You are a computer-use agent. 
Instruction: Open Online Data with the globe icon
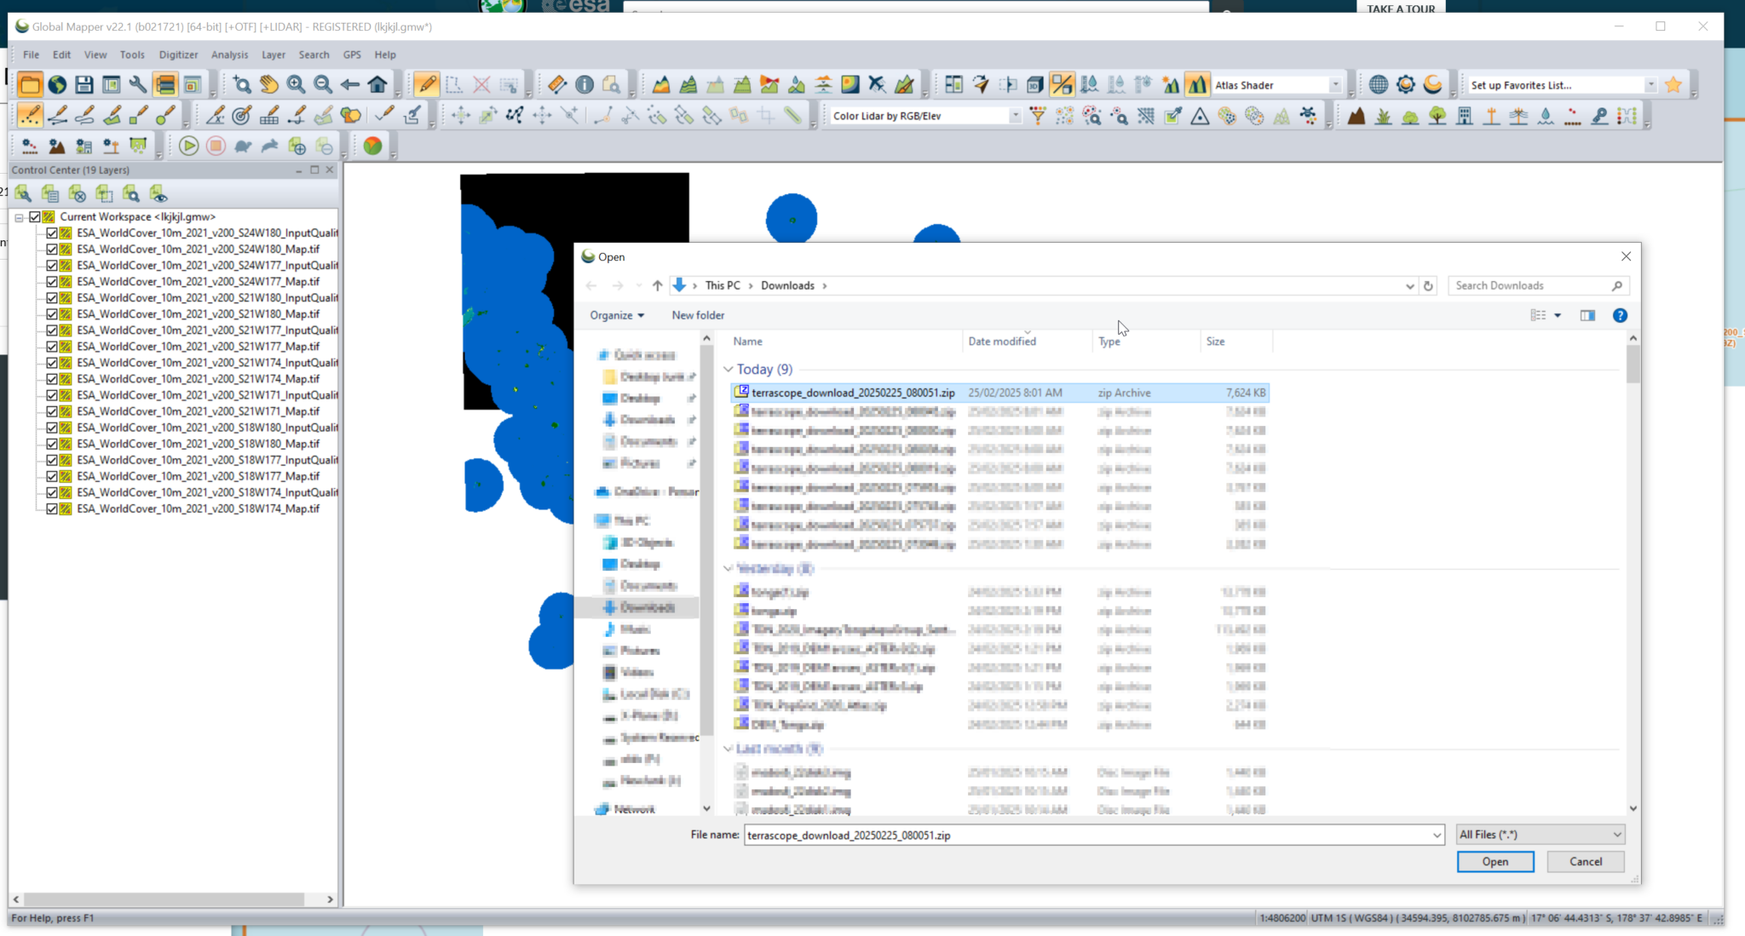pyautogui.click(x=55, y=83)
